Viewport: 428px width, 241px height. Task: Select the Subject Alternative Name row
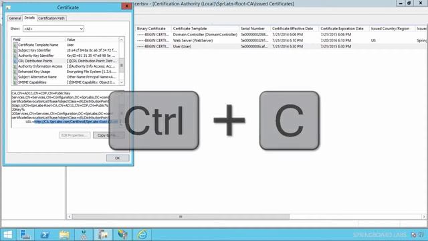pyautogui.click(x=66, y=77)
